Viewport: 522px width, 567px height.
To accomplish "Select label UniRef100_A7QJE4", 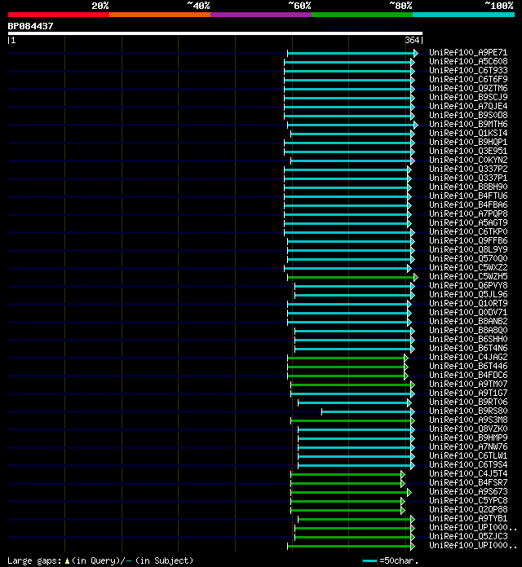I will 468,106.
